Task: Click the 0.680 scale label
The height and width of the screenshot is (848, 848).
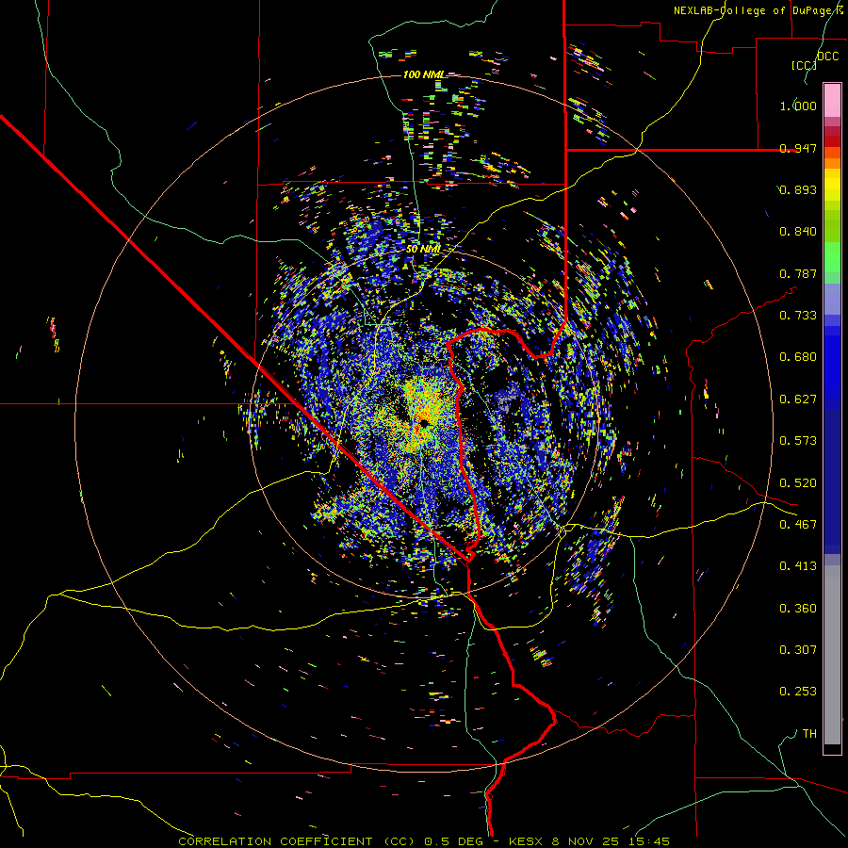Action: point(798,357)
